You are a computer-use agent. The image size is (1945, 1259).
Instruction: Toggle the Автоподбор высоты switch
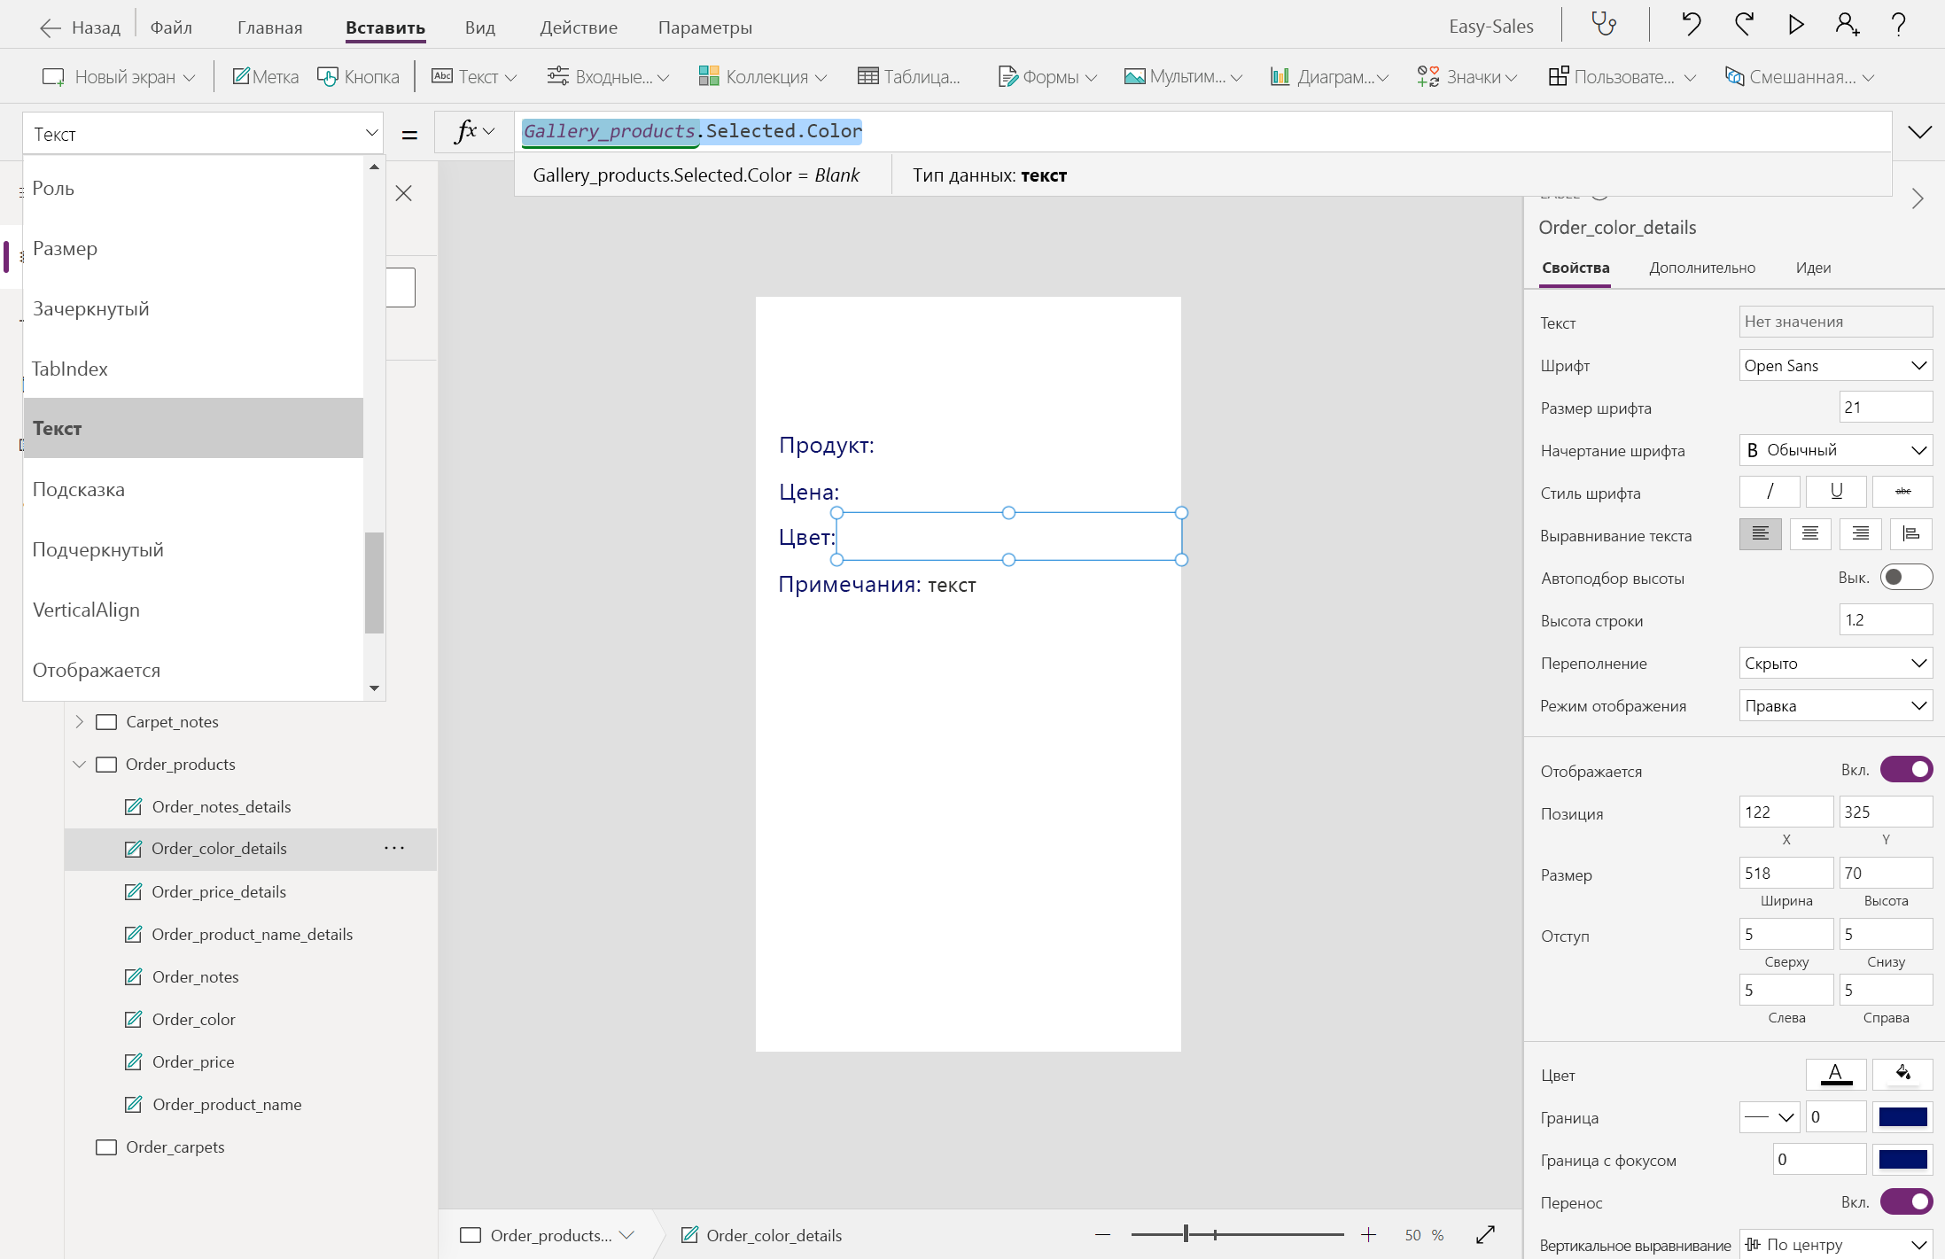[x=1906, y=578]
